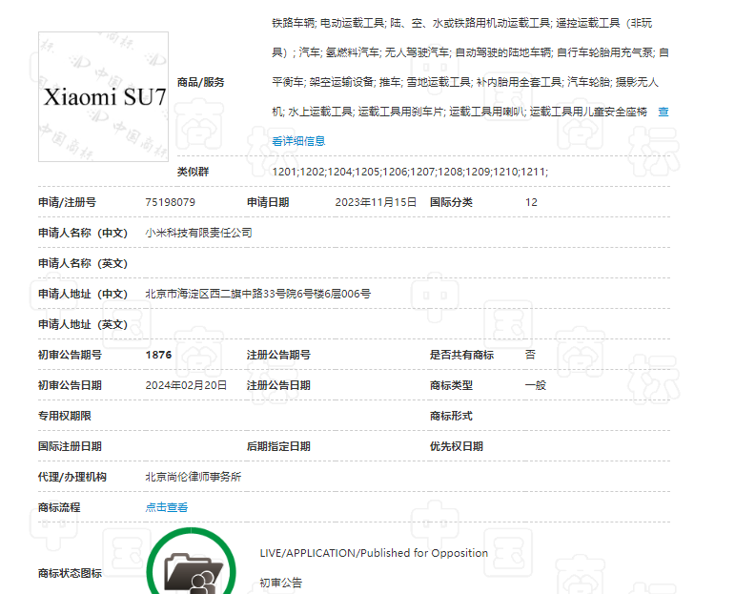The height and width of the screenshot is (594, 735).
Task: Click LIVE/APPLICATION/Published for Opposition status text
Action: tap(374, 553)
